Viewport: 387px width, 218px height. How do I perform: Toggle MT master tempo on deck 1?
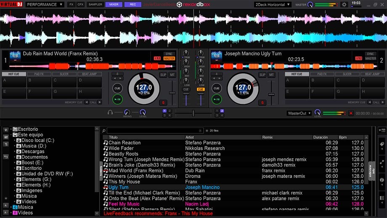tap(172, 75)
